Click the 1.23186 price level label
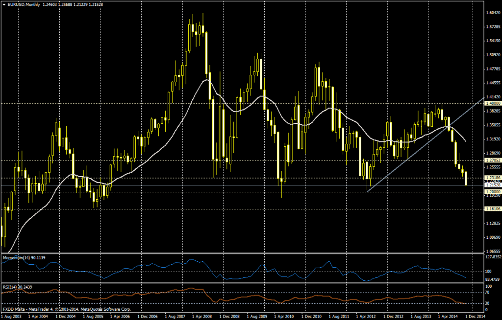 click(x=491, y=178)
